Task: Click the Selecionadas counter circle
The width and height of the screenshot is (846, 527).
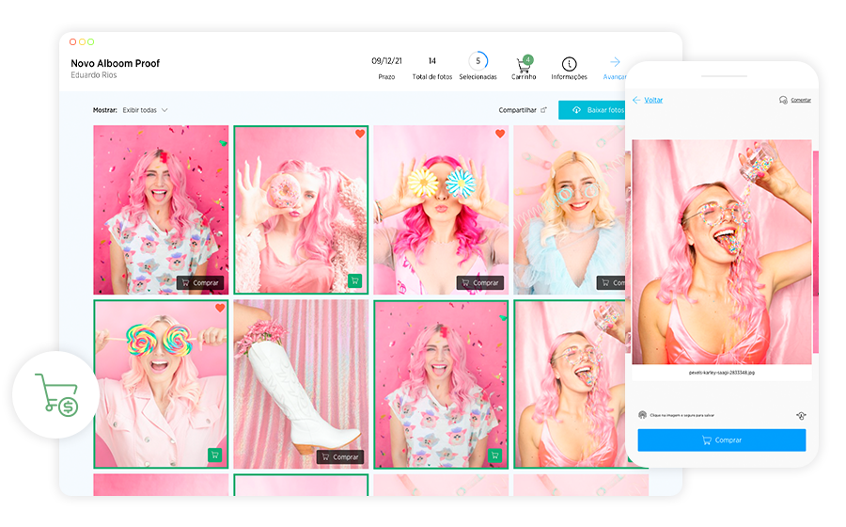Action: [x=478, y=62]
